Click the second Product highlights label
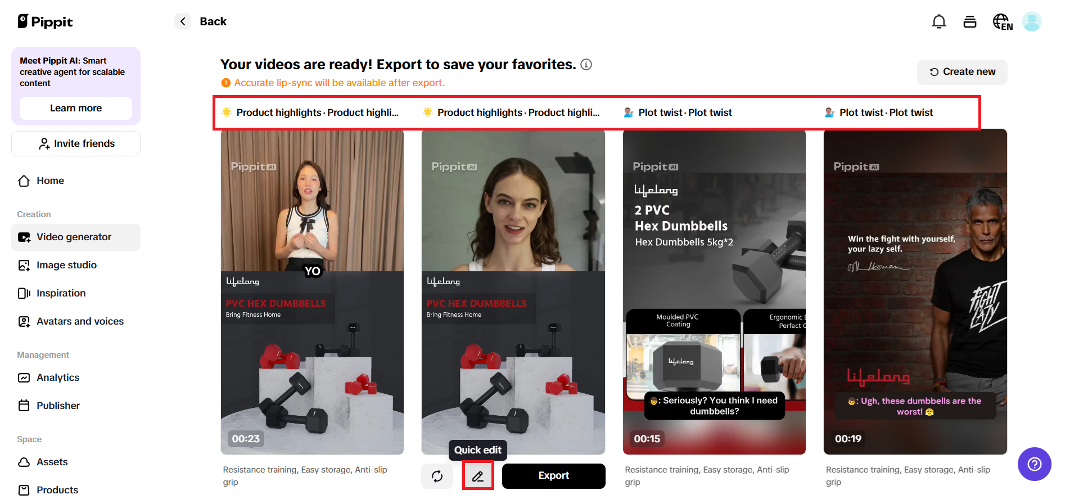The image size is (1079, 499). [512, 113]
